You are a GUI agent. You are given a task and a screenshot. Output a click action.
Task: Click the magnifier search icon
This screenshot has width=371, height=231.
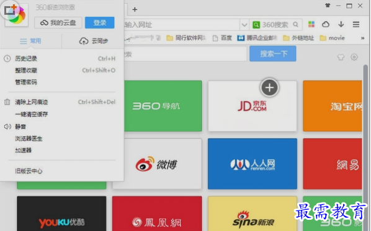point(295,24)
